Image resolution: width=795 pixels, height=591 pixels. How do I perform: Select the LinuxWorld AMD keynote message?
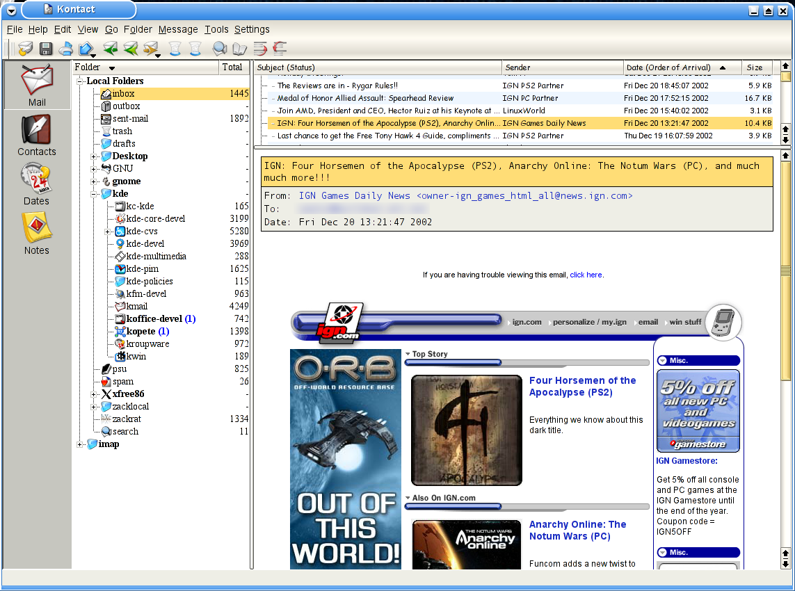(519, 111)
